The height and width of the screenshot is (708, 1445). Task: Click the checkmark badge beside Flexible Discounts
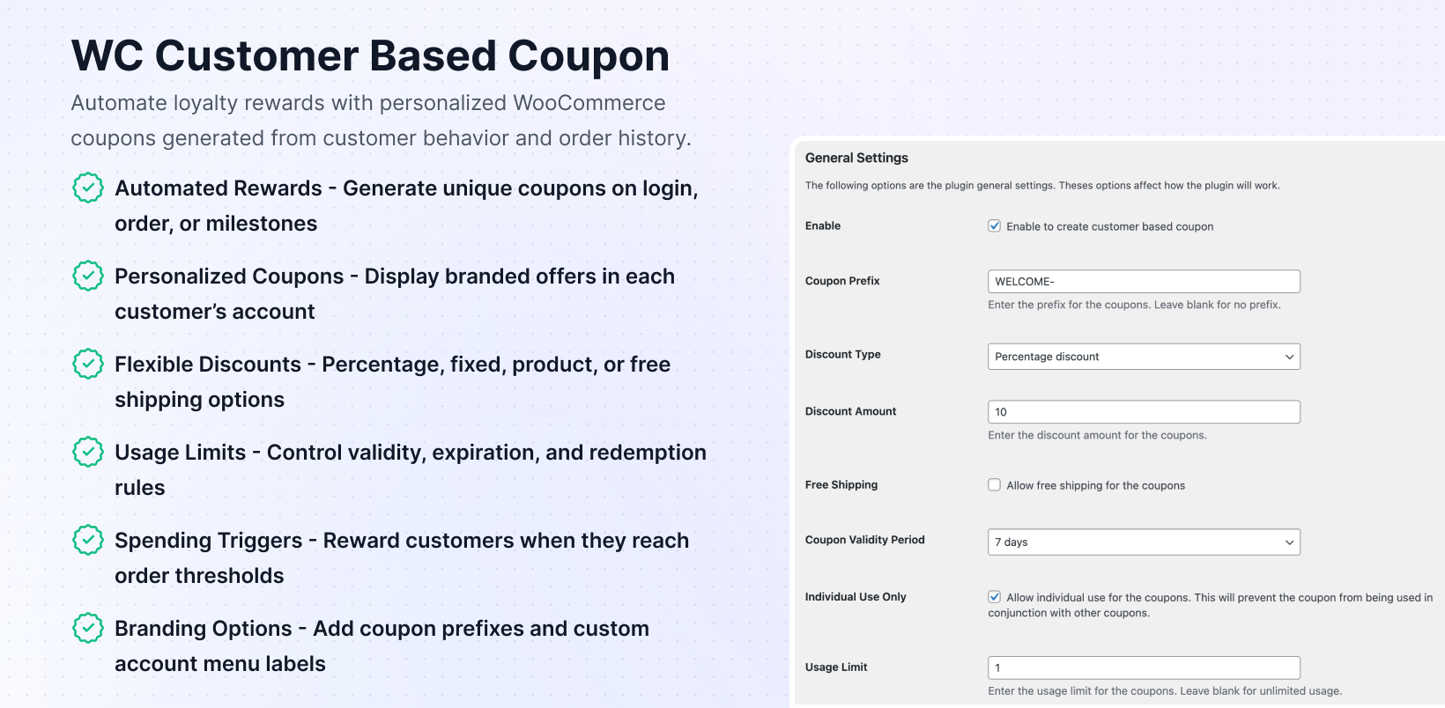[x=88, y=364]
